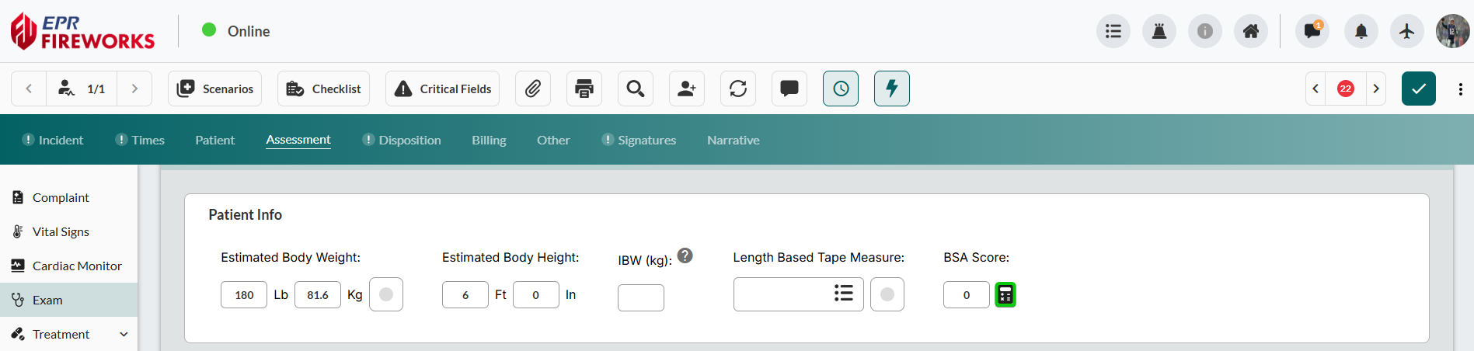Click the lightning bolt quick action icon
1474x351 pixels.
[892, 89]
